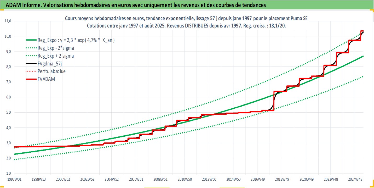The height and width of the screenshot is (188, 374).
Task: Click y-axis label '1,0'
Action: (x=8, y=173)
